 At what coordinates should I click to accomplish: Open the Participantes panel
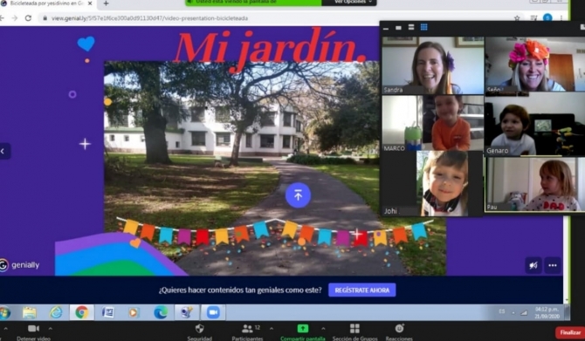pyautogui.click(x=247, y=331)
